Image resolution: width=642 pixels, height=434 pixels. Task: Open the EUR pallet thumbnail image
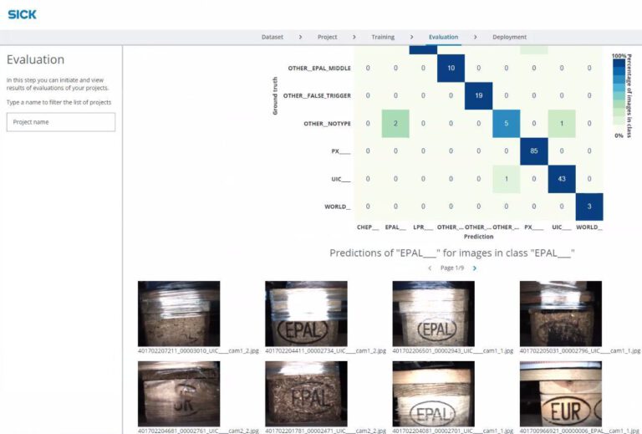[x=560, y=394]
